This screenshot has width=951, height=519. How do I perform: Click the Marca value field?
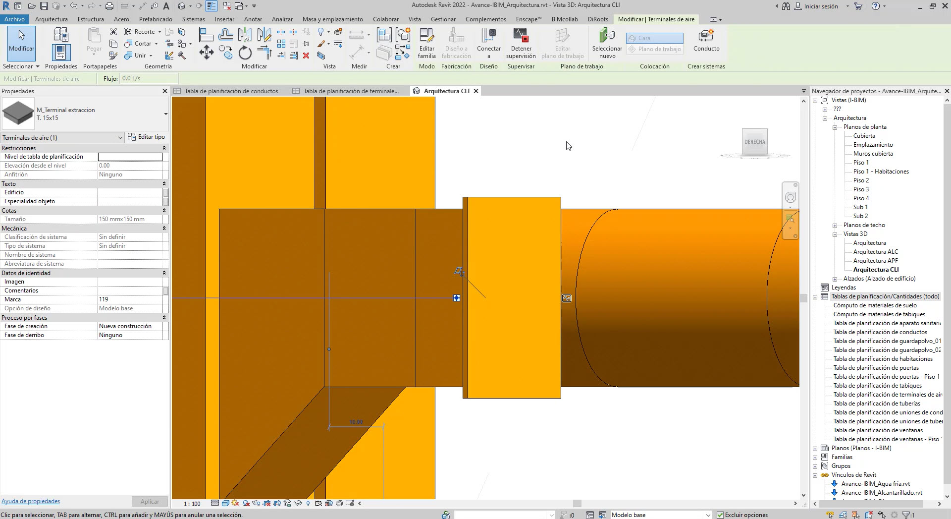(130, 299)
